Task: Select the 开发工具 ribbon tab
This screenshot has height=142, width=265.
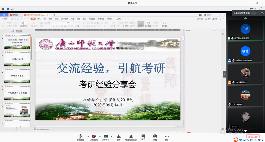Action: pos(92,19)
